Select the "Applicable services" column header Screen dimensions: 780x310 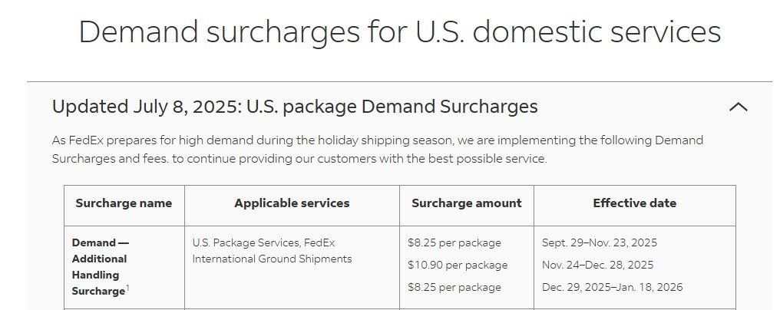pyautogui.click(x=292, y=203)
